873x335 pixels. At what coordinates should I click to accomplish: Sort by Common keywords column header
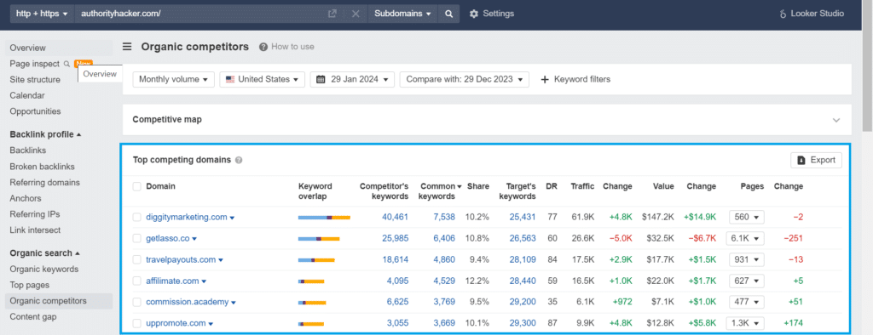coord(441,191)
